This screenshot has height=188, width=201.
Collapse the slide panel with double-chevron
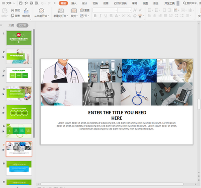[2, 25]
